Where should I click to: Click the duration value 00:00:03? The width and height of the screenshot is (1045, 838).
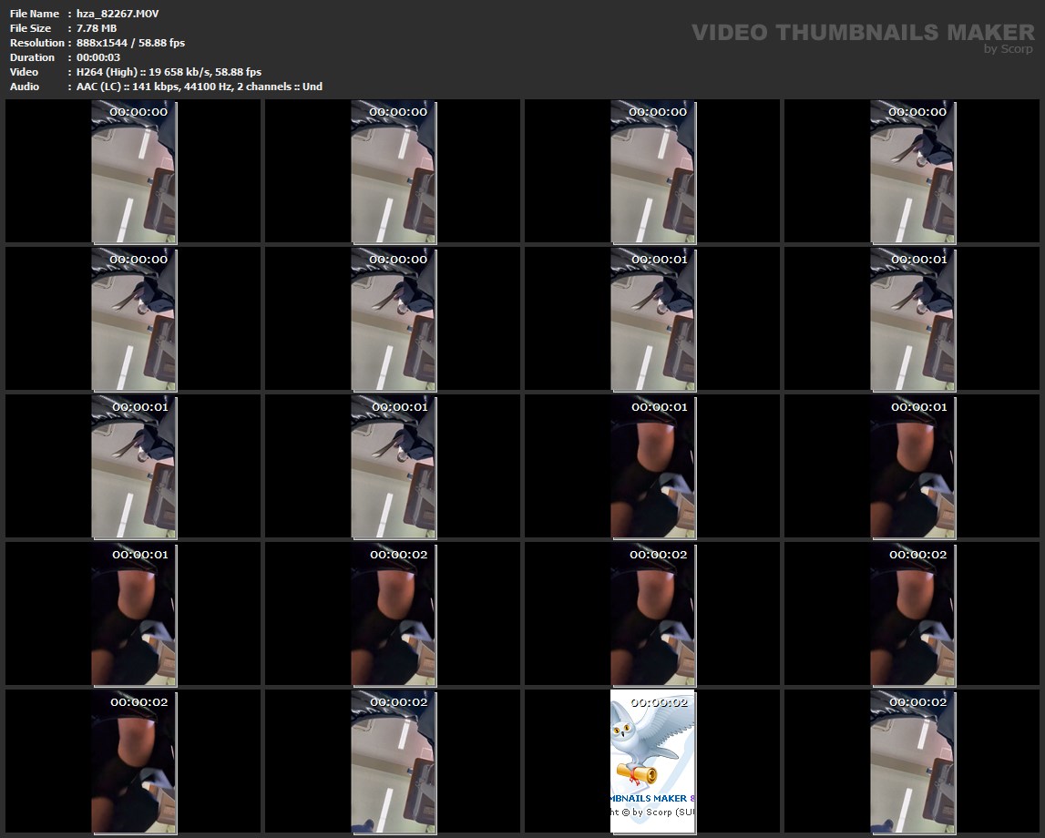pyautogui.click(x=98, y=57)
